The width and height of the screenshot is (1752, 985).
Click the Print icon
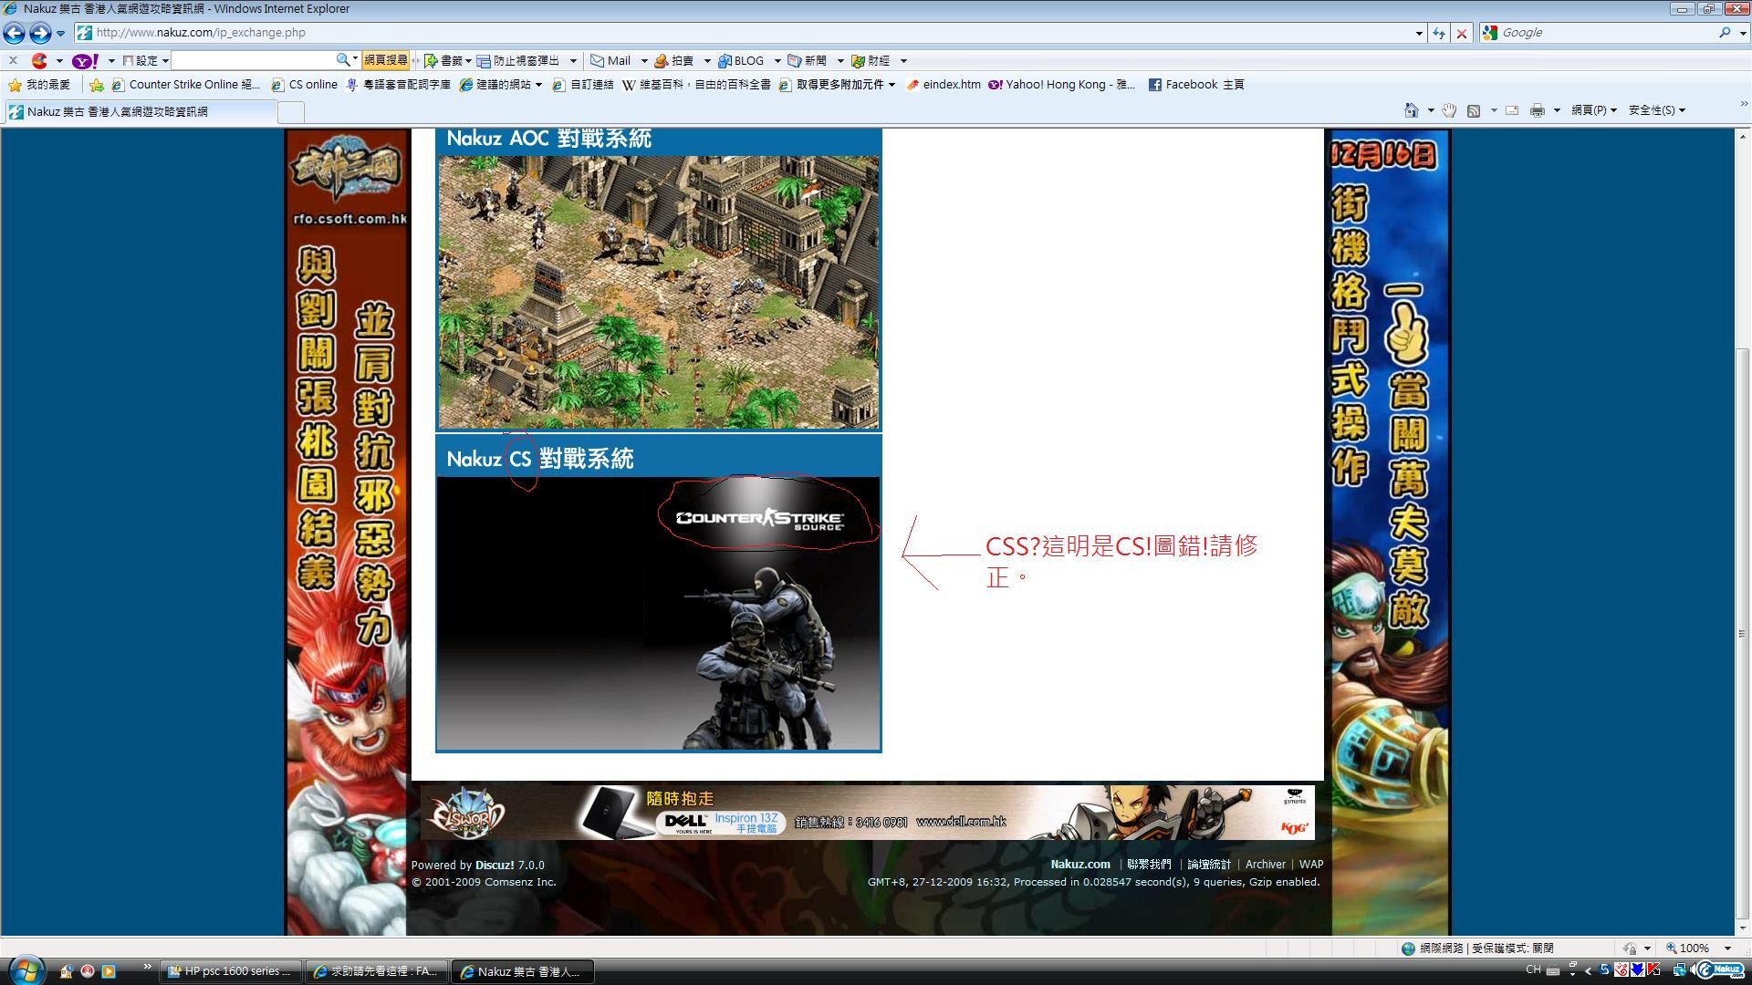[1538, 110]
